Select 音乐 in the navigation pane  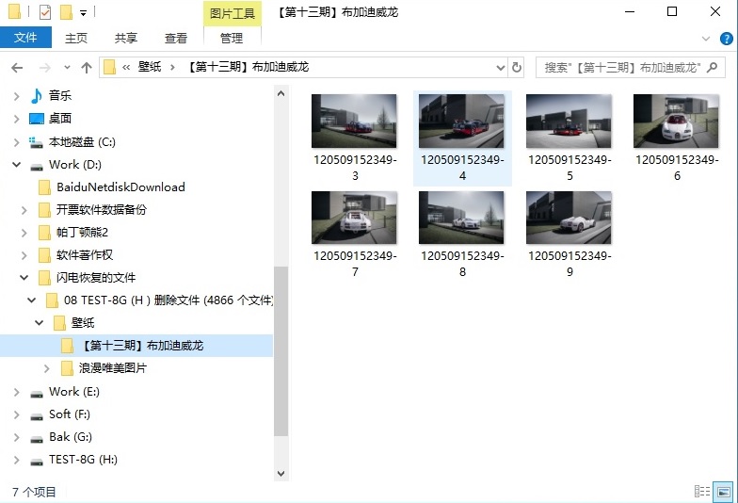pos(60,96)
